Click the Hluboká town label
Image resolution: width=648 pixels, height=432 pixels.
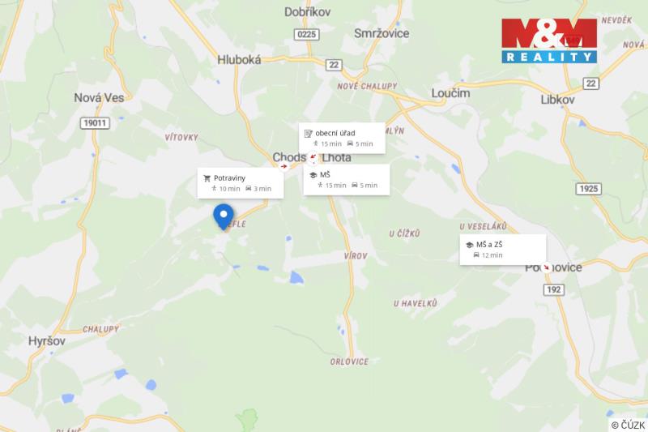[239, 60]
